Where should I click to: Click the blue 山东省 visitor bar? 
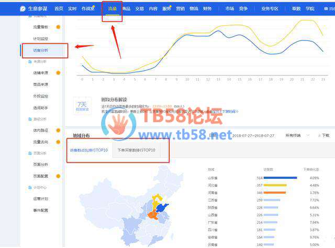(x=280, y=178)
